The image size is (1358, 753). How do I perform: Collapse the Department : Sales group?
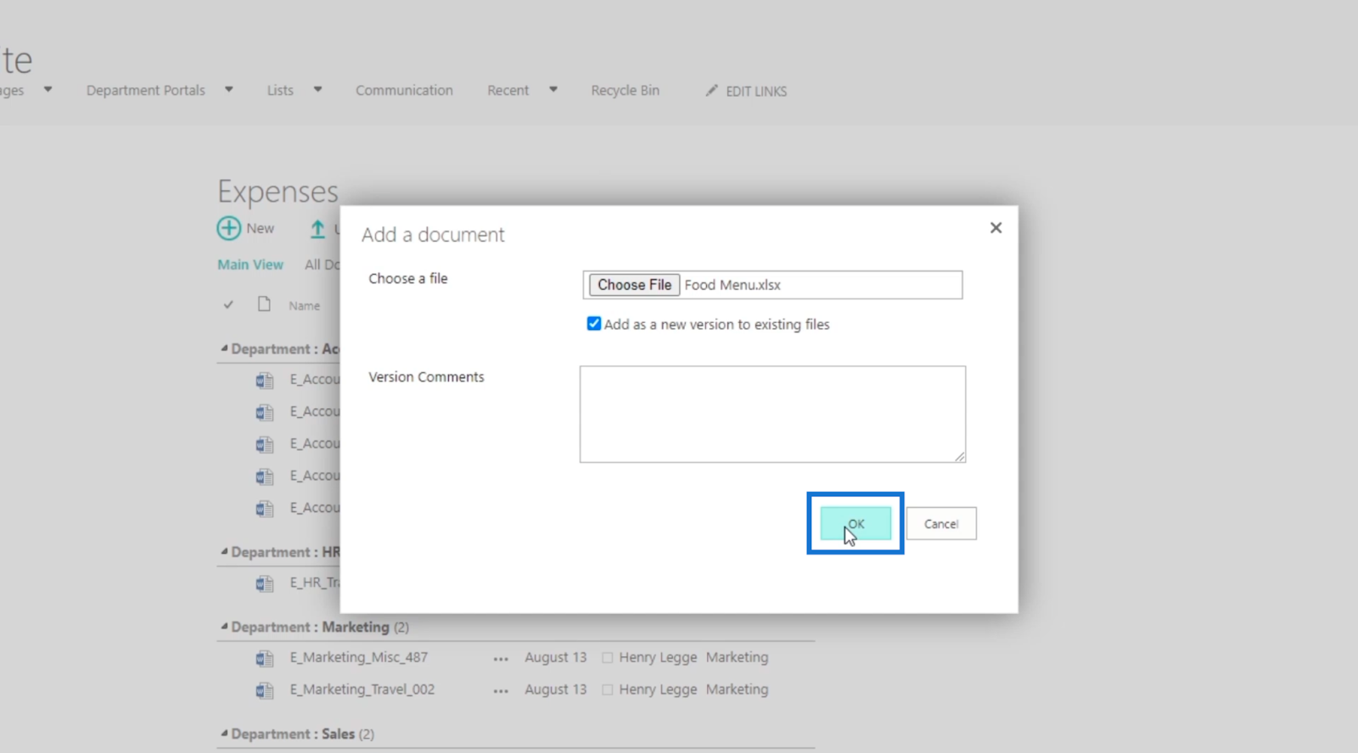coord(224,733)
